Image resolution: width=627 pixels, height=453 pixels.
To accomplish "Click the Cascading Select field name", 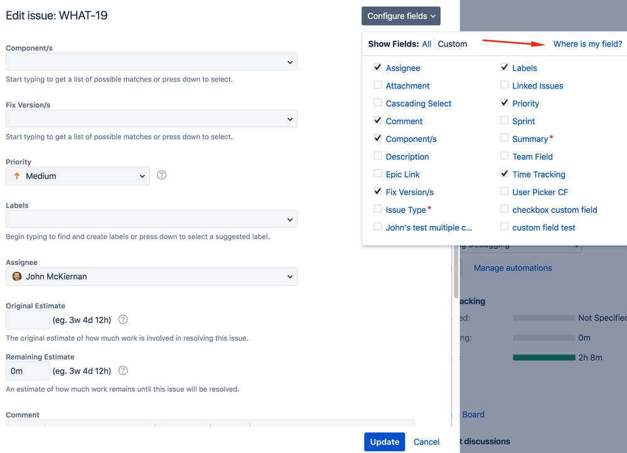I will point(418,104).
